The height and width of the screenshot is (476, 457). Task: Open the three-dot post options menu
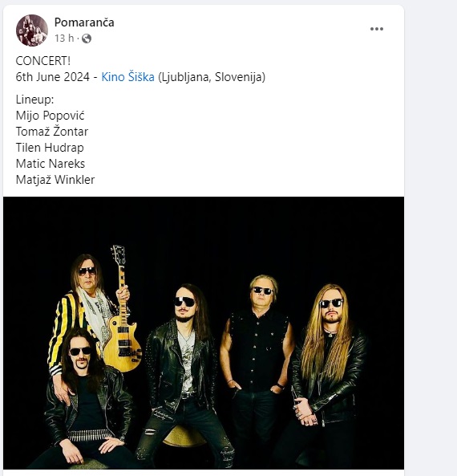(377, 29)
